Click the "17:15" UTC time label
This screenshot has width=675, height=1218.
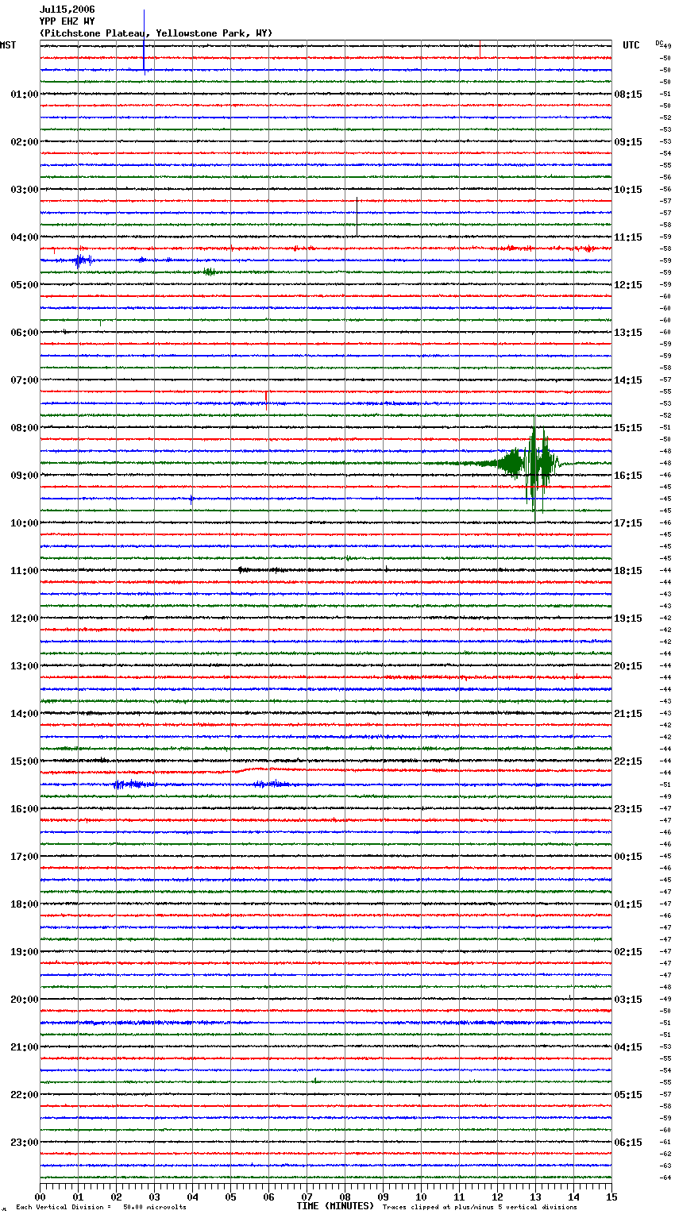[628, 523]
